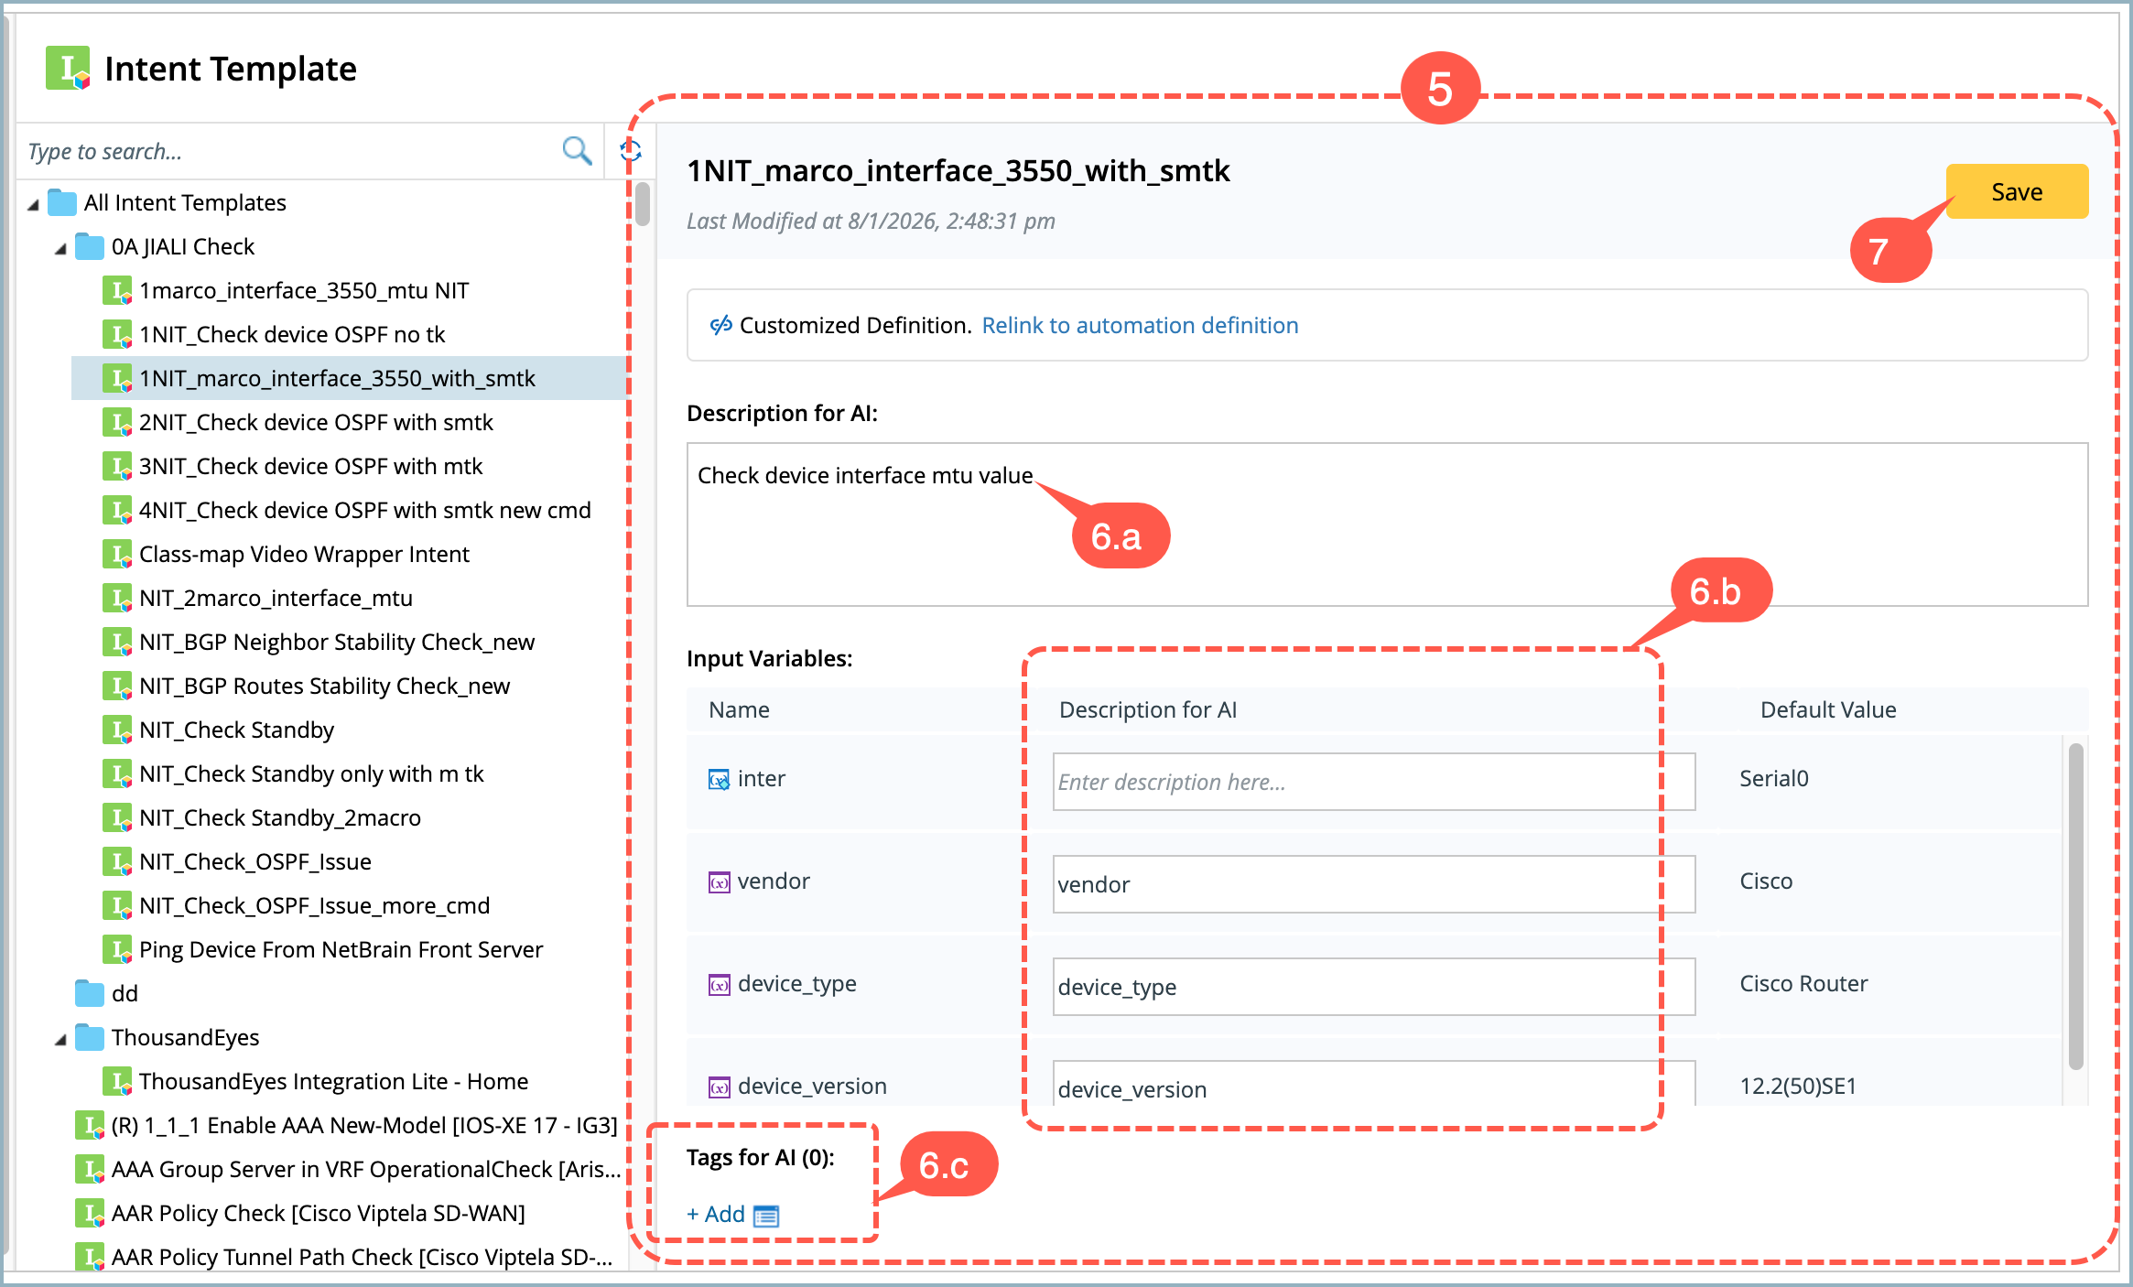Click the refresh icon beside search
Image resolution: width=2133 pixels, height=1287 pixels.
click(x=631, y=151)
